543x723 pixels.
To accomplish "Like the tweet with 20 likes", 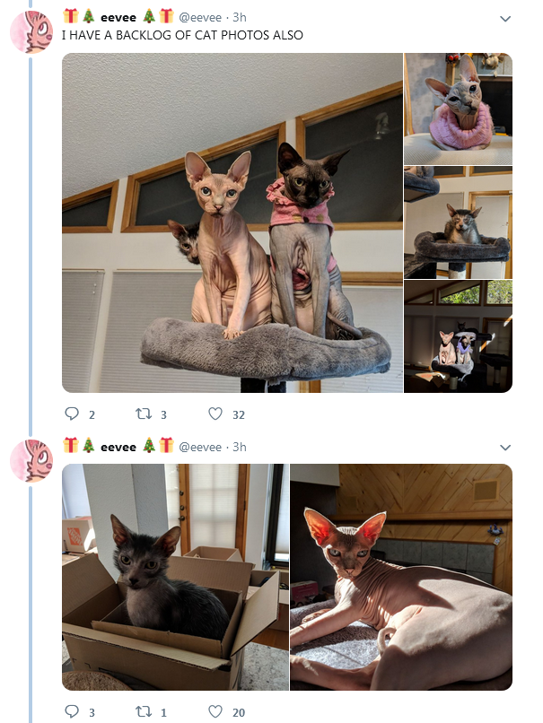I will coord(215,711).
